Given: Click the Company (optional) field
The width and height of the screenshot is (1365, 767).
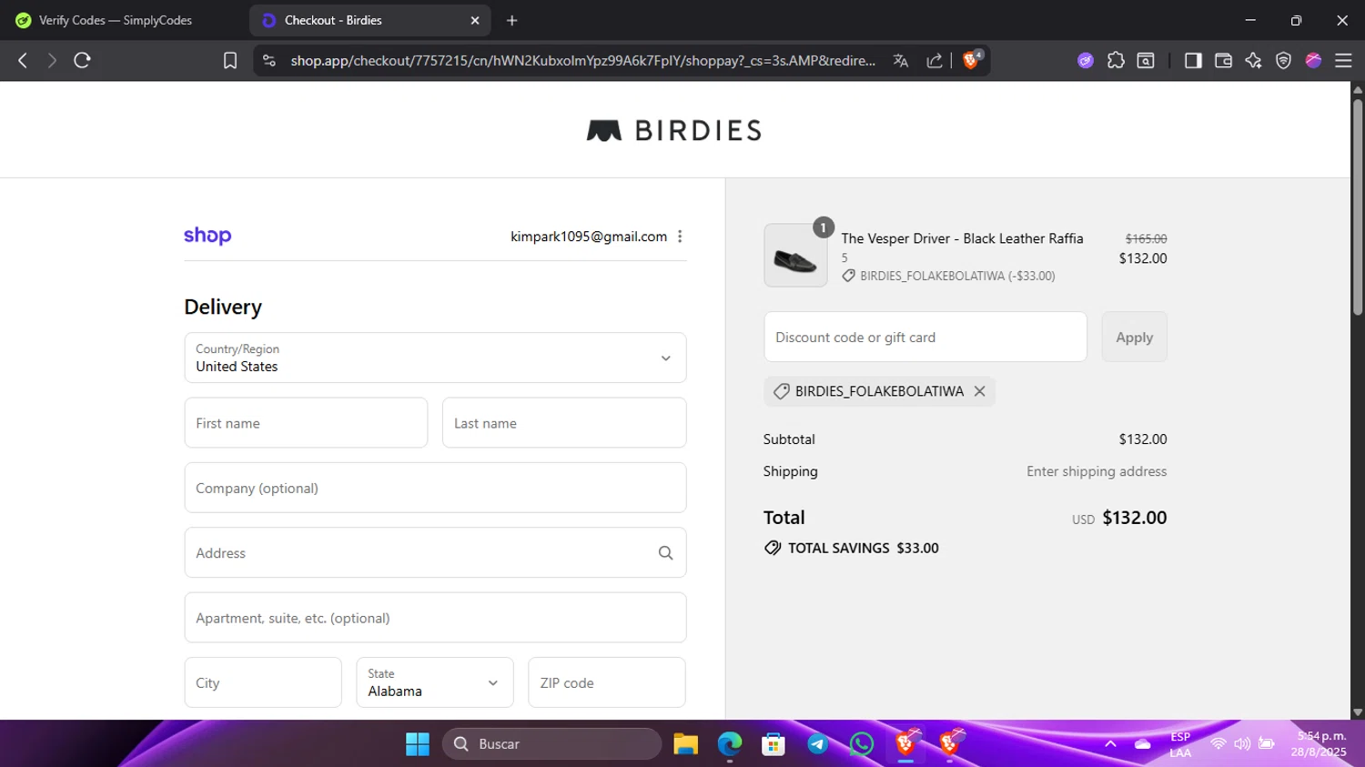Looking at the screenshot, I should pyautogui.click(x=435, y=488).
